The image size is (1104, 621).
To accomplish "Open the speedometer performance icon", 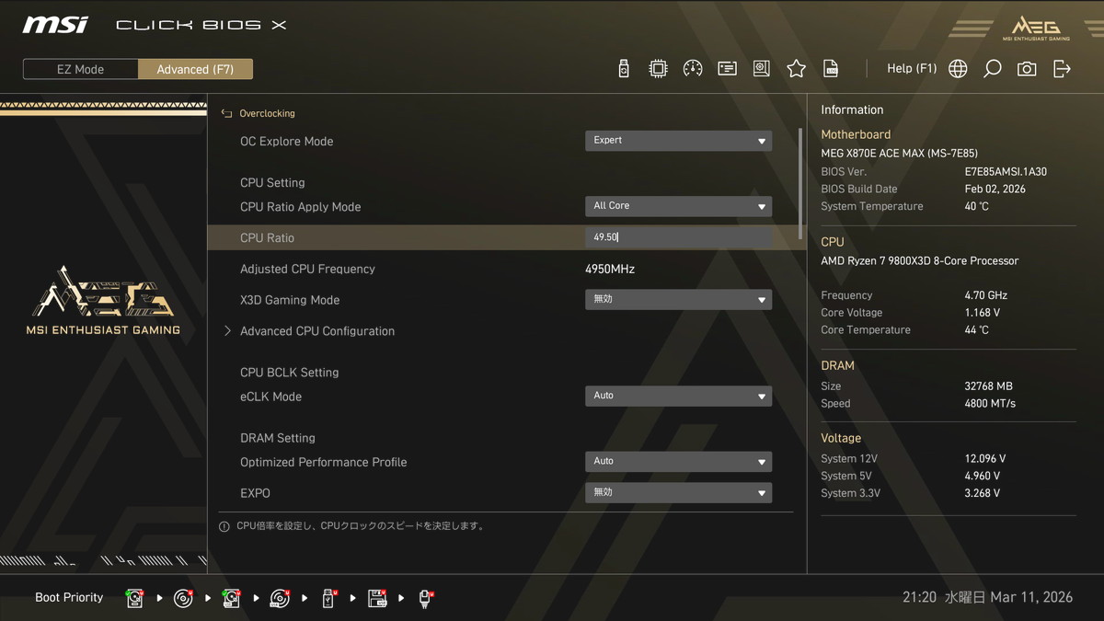I will click(x=693, y=69).
